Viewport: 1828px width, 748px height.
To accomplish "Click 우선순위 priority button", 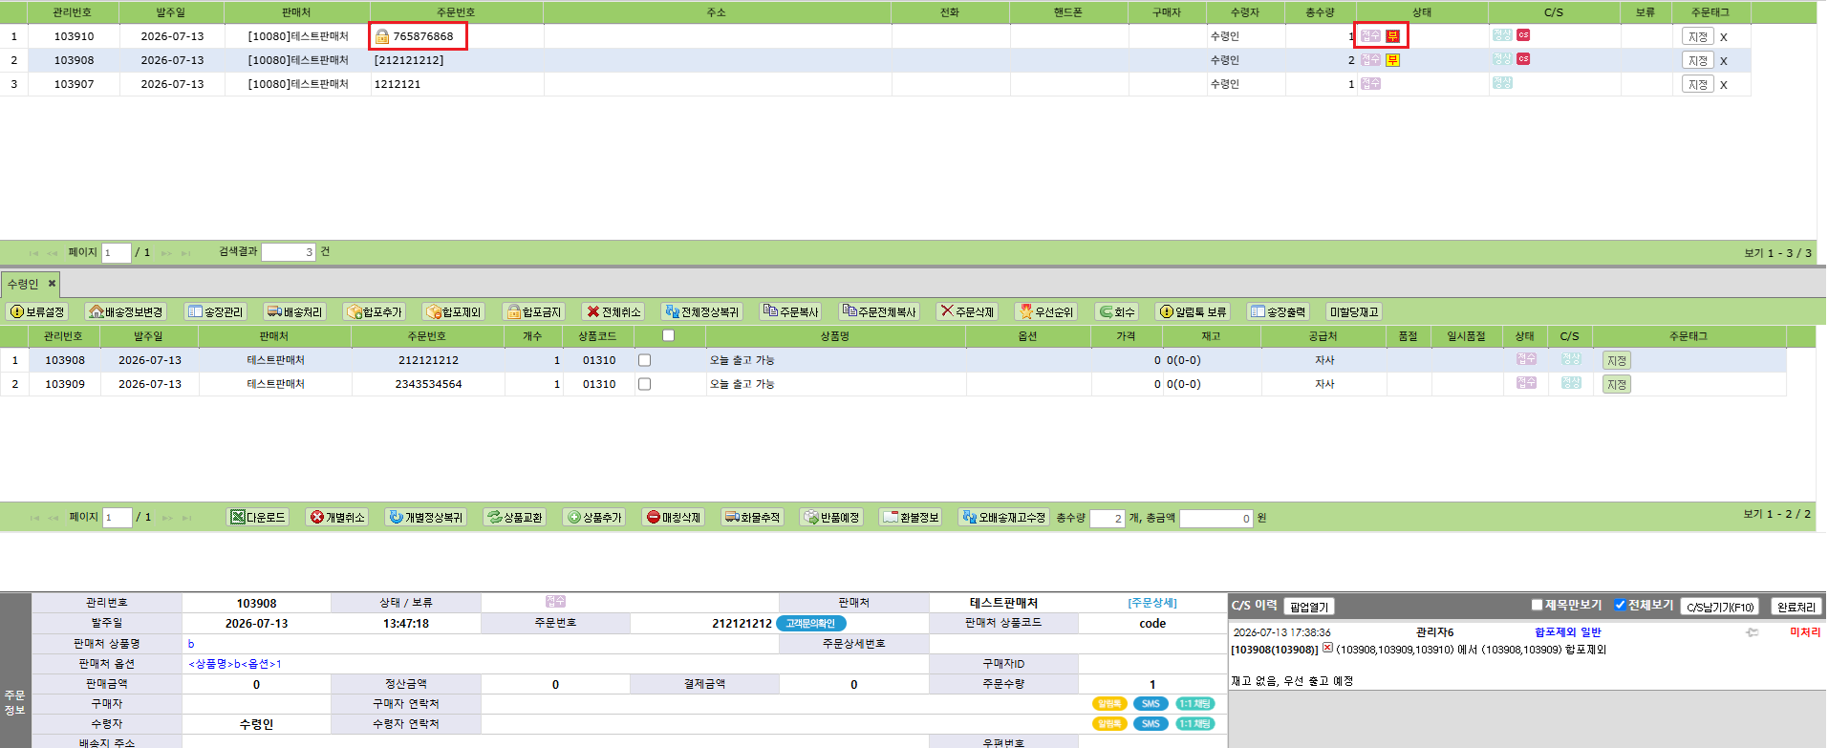I will 1046,311.
